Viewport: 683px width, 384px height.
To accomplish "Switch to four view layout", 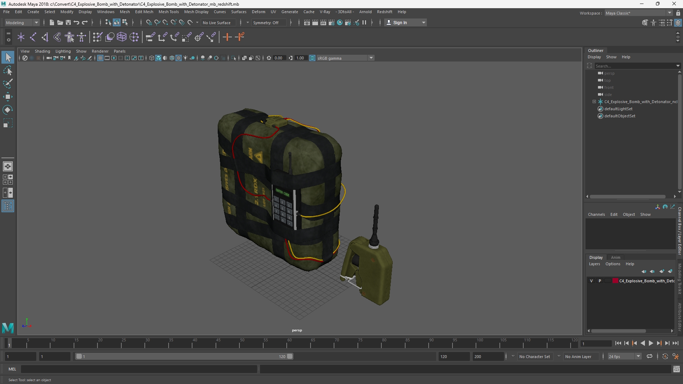I will 8,180.
